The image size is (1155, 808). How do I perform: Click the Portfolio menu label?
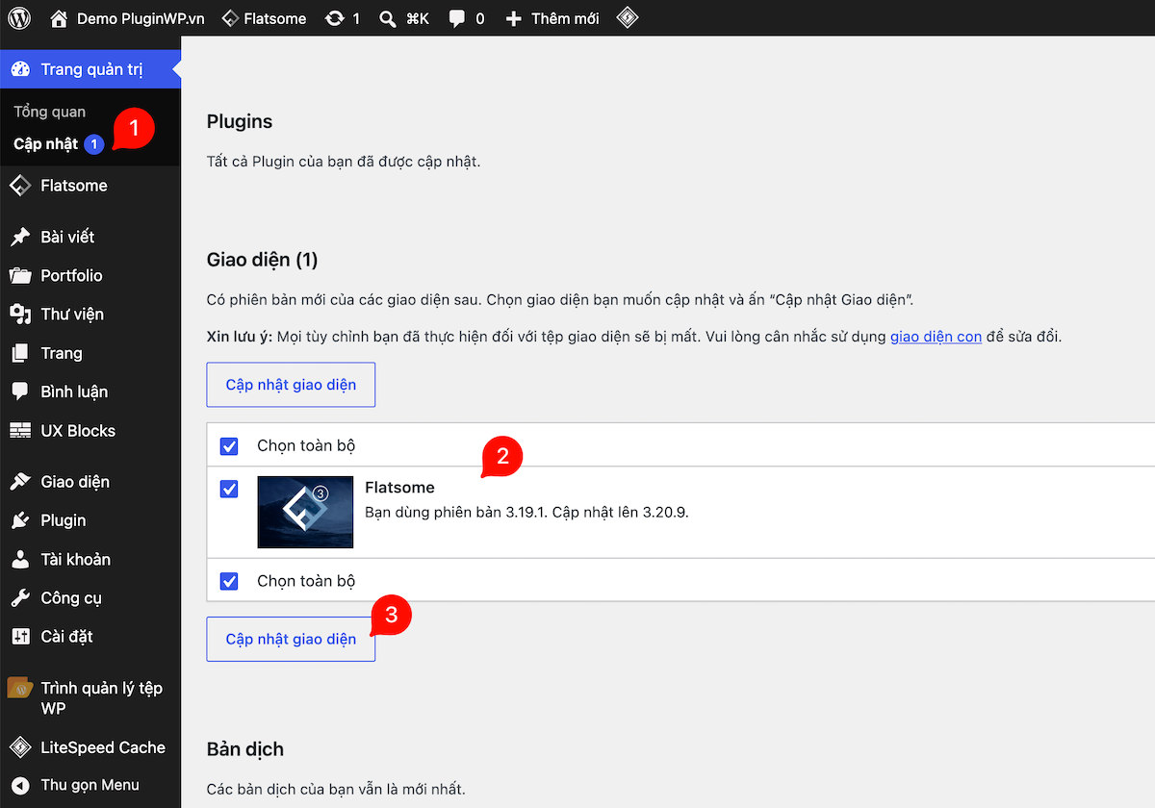pyautogui.click(x=71, y=275)
